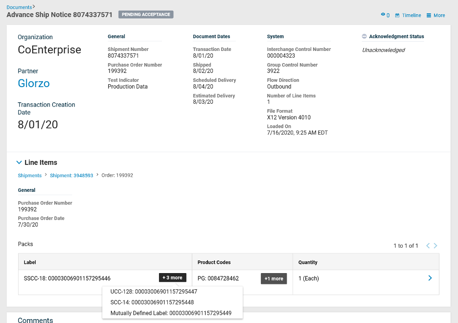Open pack row details chevron
Viewport: 458px width, 323px height.
tap(430, 278)
